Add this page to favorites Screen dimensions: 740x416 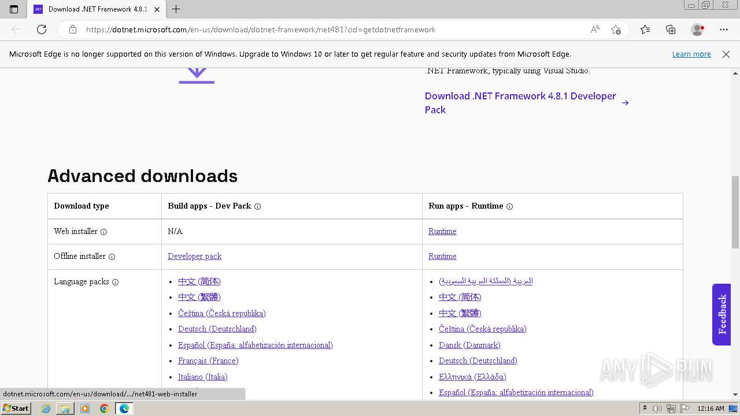(x=616, y=29)
